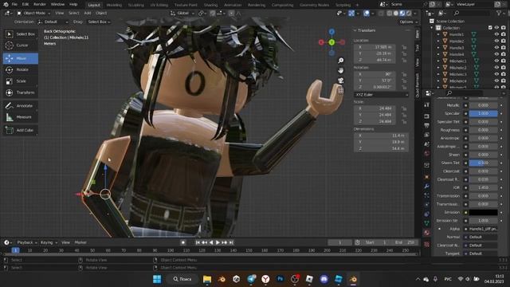Toggle visibility eye for Handle2
510x287 pixels.
(x=496, y=41)
